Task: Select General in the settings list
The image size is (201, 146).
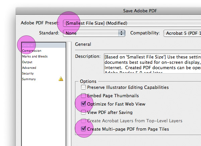Action: pyautogui.click(x=44, y=45)
